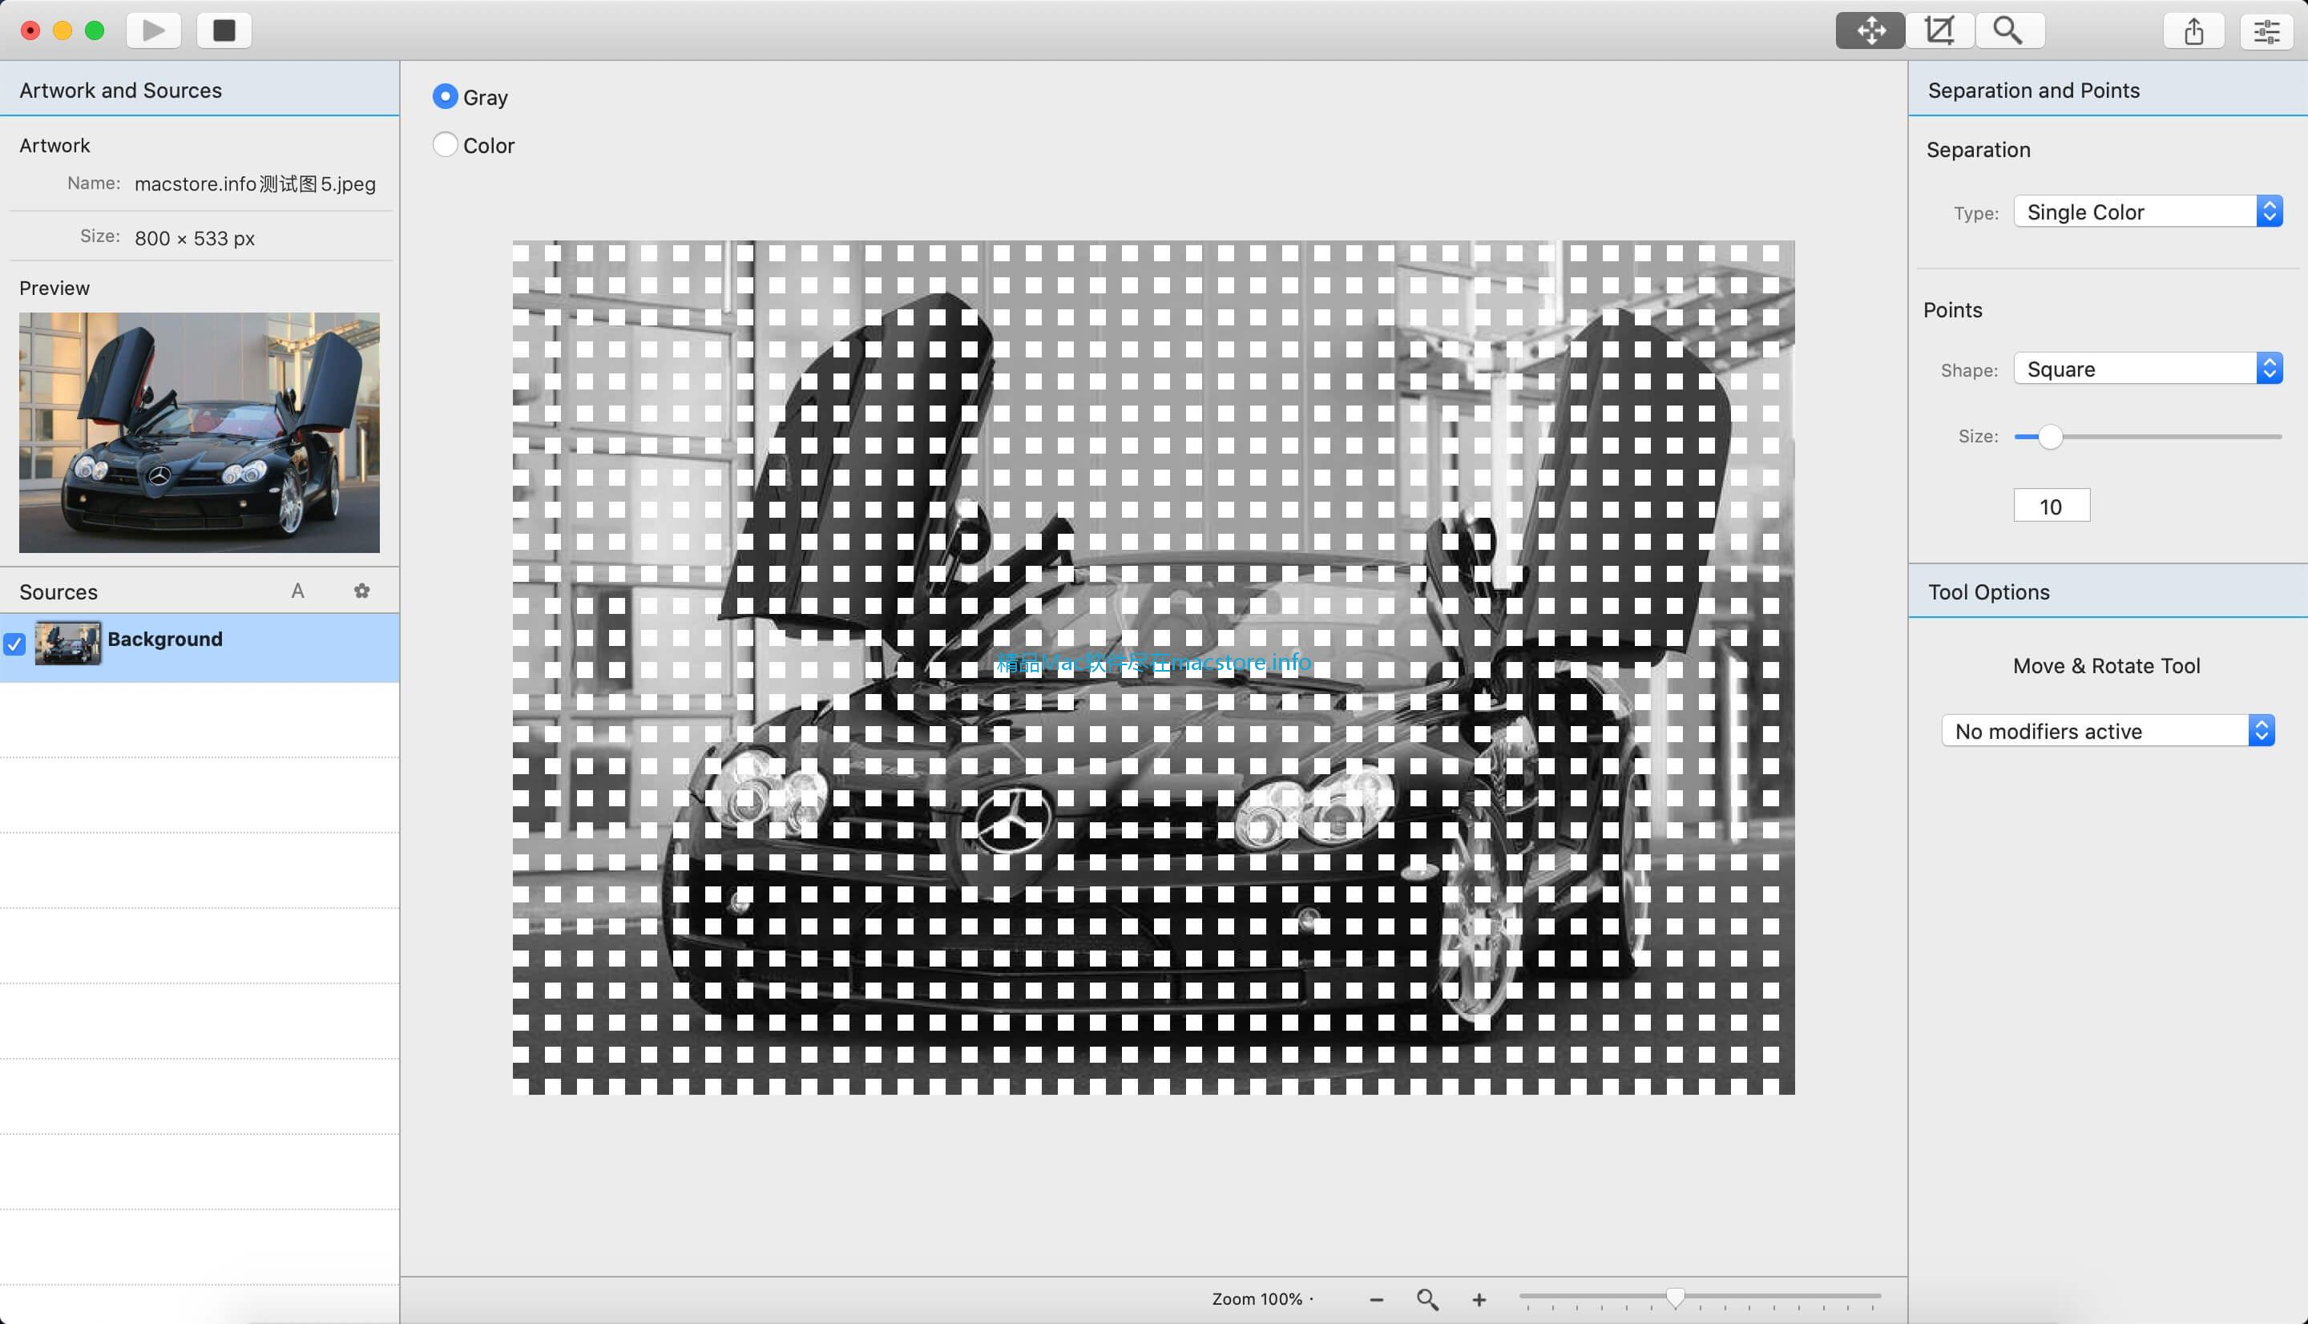Click the play button icon
2308x1324 pixels.
click(x=154, y=29)
